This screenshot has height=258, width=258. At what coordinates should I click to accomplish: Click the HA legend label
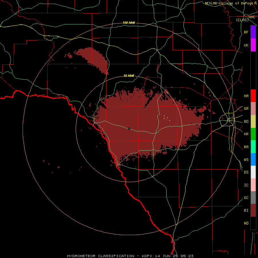click(246, 96)
